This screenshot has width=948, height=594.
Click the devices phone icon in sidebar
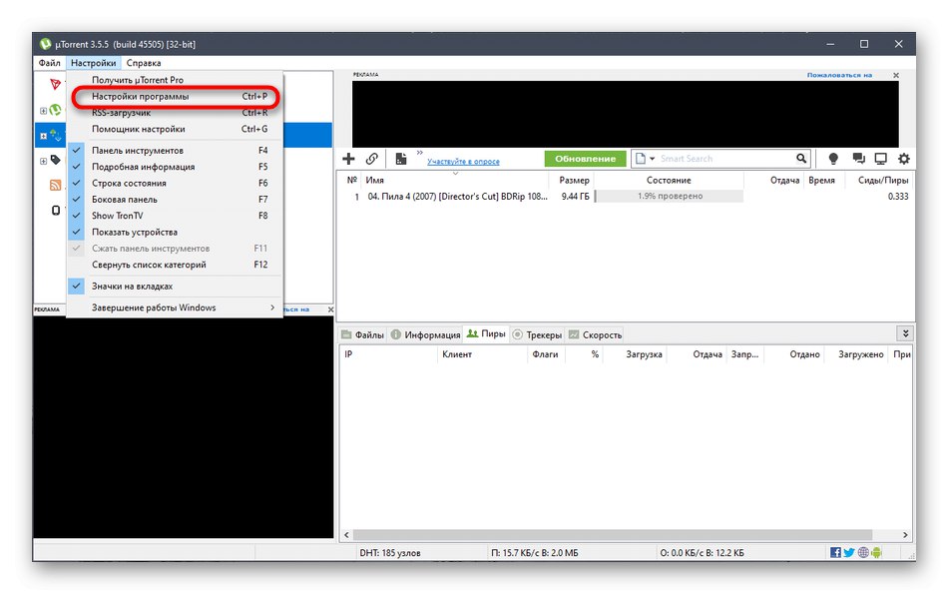[x=56, y=210]
